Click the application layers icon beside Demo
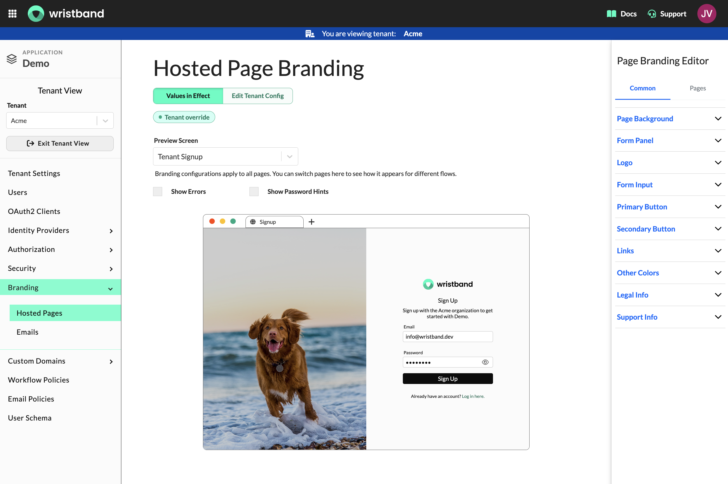This screenshot has width=728, height=484. click(x=12, y=59)
